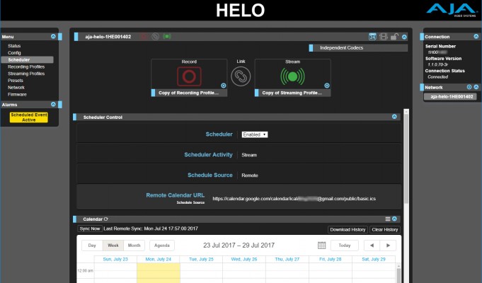
Task: Open Stream profile settings gear
Action: [327, 86]
